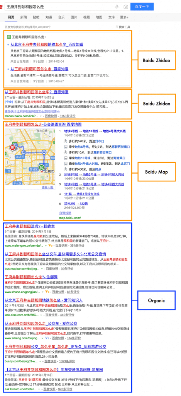Click the bus icon beside 乘坐地铁5号线
This screenshot has height=396, width=181.
pyautogui.click(x=66, y=147)
